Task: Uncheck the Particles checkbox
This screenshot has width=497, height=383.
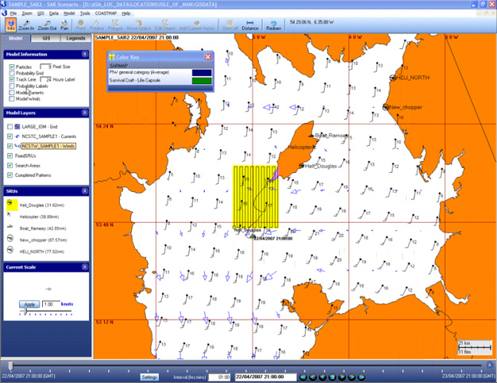Action: 12,67
